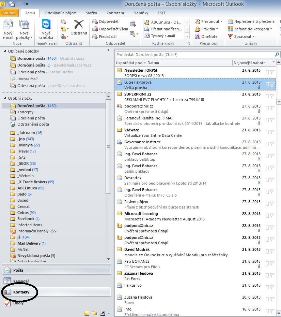Flag the Pasivní příjem message

[x=272, y=204]
